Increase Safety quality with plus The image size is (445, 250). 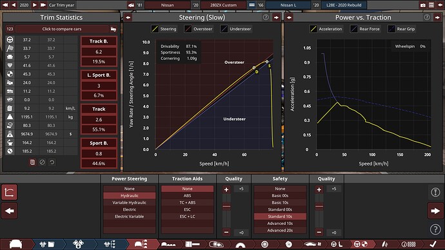pyautogui.click(x=319, y=189)
